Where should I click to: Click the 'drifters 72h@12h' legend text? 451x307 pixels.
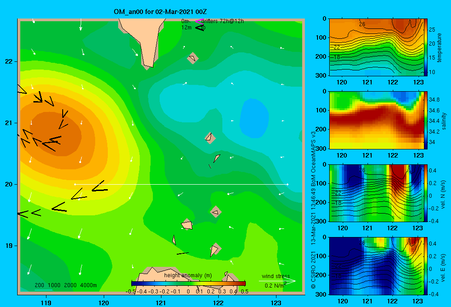[x=223, y=21]
